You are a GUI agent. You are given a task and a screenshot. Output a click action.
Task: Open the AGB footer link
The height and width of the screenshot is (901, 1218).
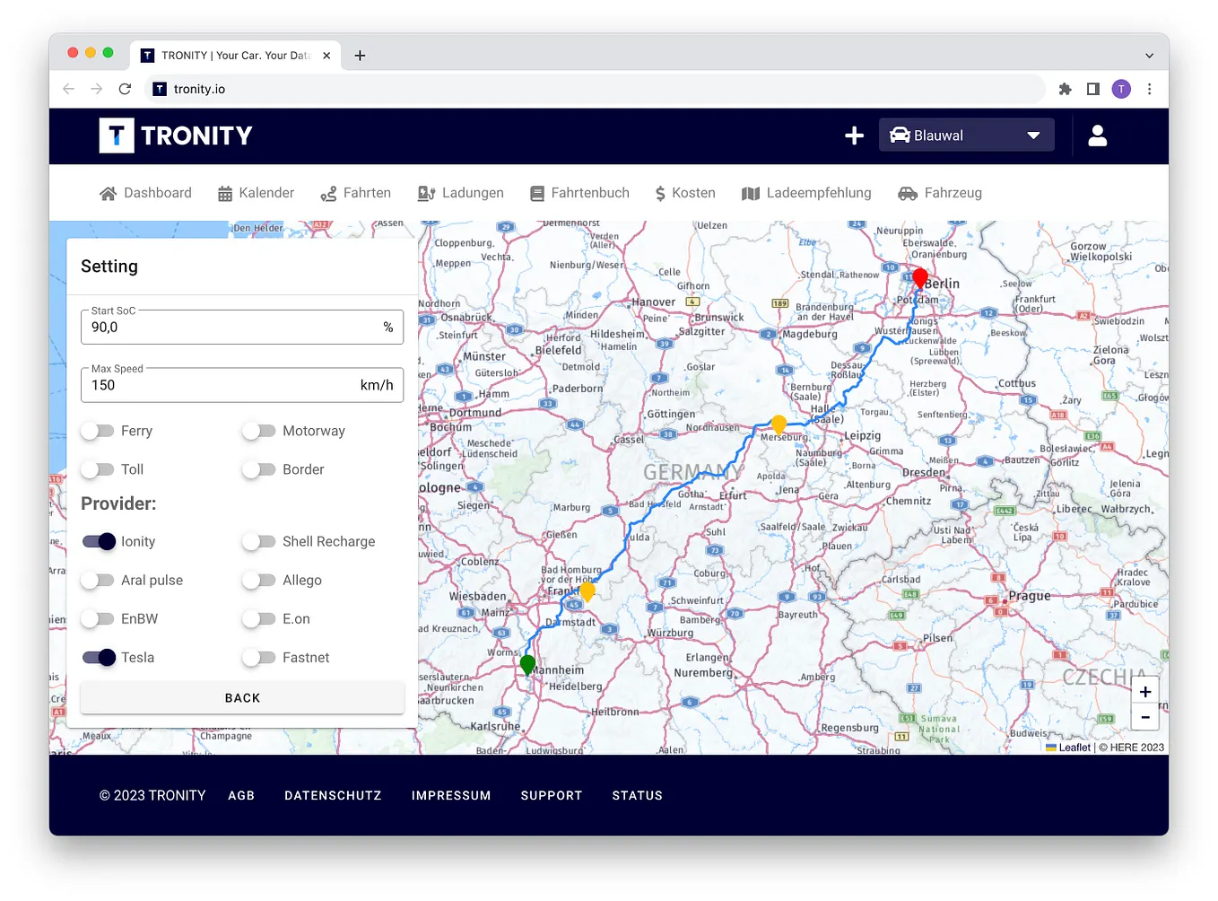click(241, 795)
